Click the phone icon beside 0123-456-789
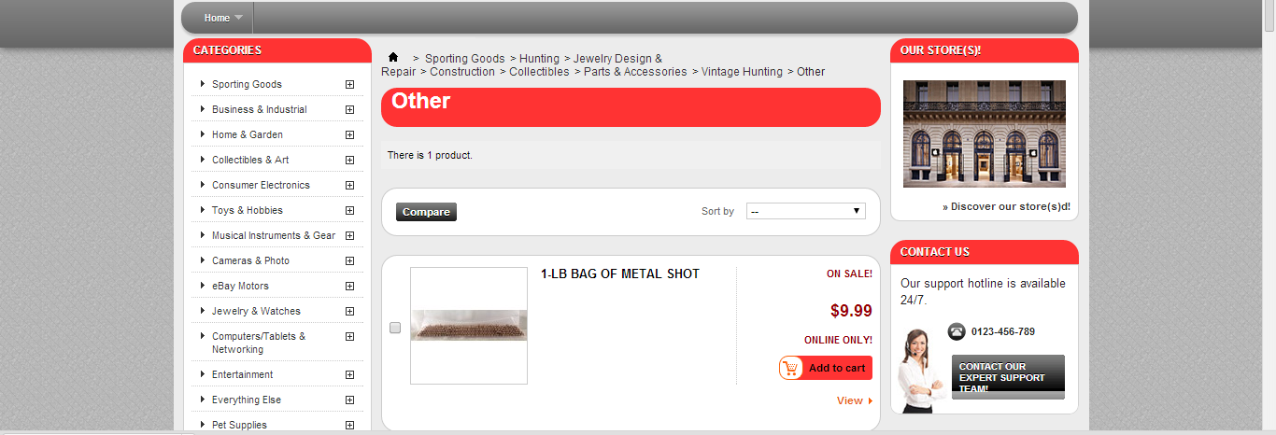 [957, 331]
